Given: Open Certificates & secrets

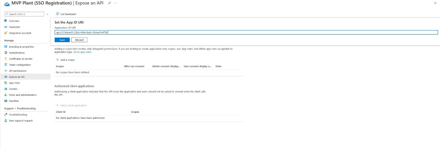Looking at the screenshot, I should point(21,59).
